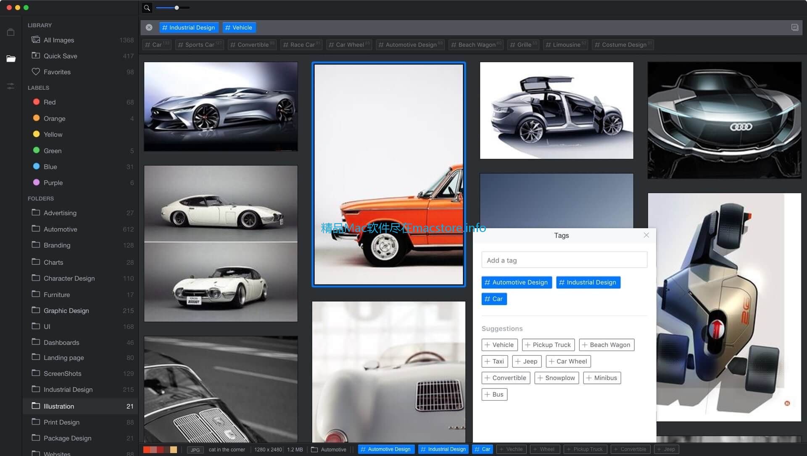
Task: Filter by Convertible tag in top tag row
Action: 252,44
